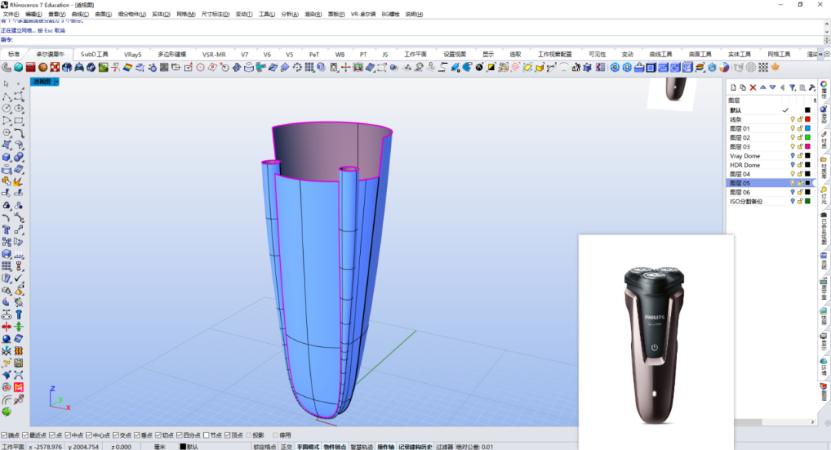The height and width of the screenshot is (450, 831).
Task: Click the Philips shaver reference image
Action: [x=656, y=342]
